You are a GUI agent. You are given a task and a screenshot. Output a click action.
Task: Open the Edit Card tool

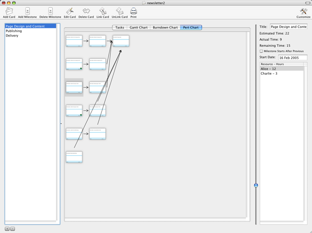coord(69,11)
